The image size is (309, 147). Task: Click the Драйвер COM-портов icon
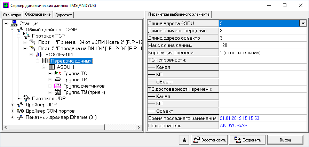[x=21, y=111]
